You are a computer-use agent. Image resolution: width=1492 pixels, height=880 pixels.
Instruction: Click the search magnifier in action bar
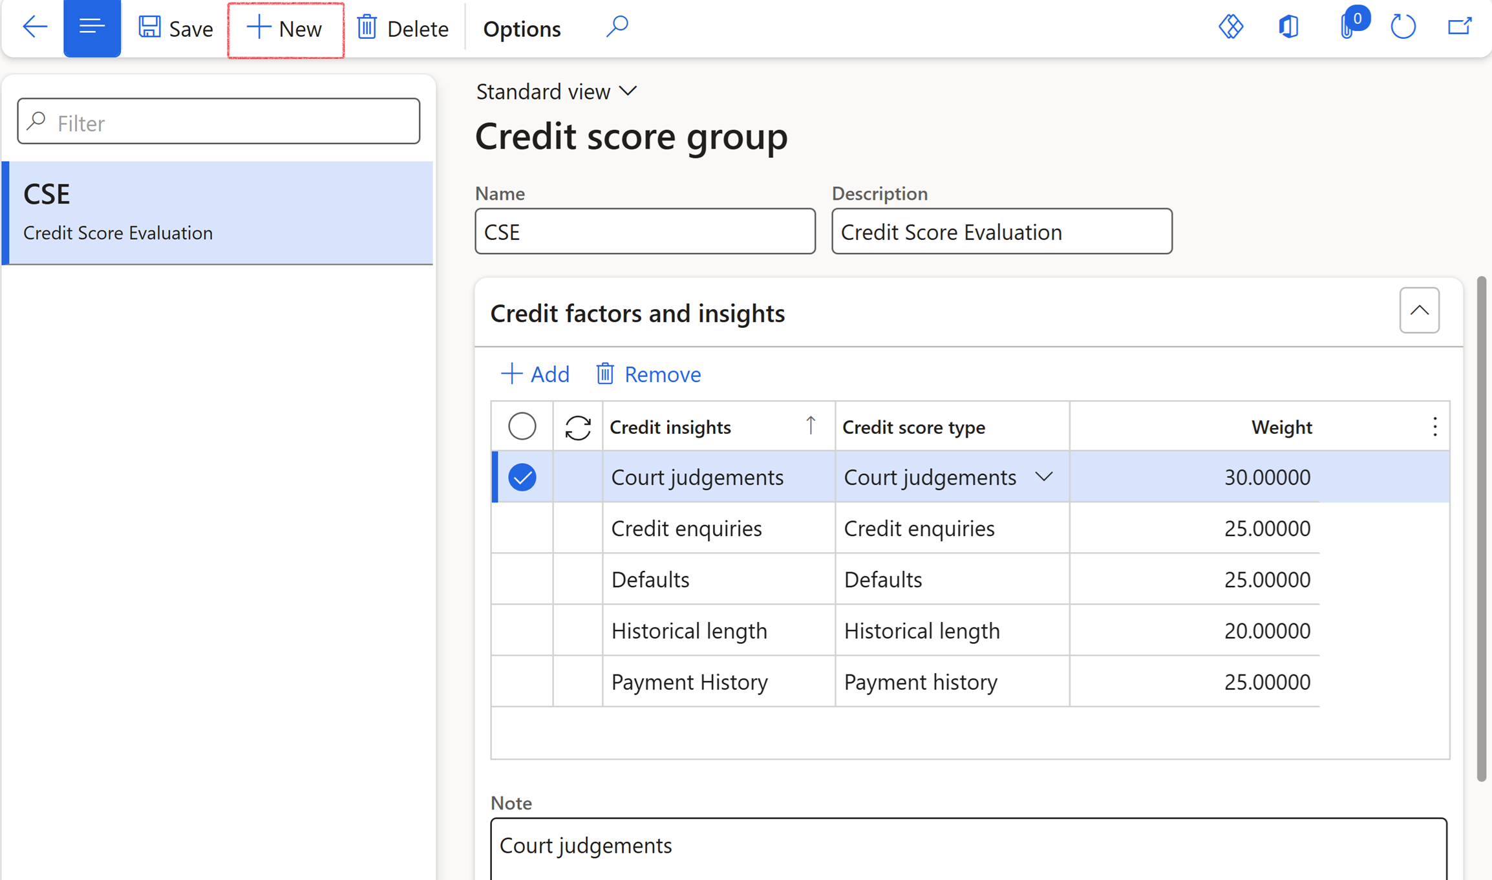[x=617, y=27]
